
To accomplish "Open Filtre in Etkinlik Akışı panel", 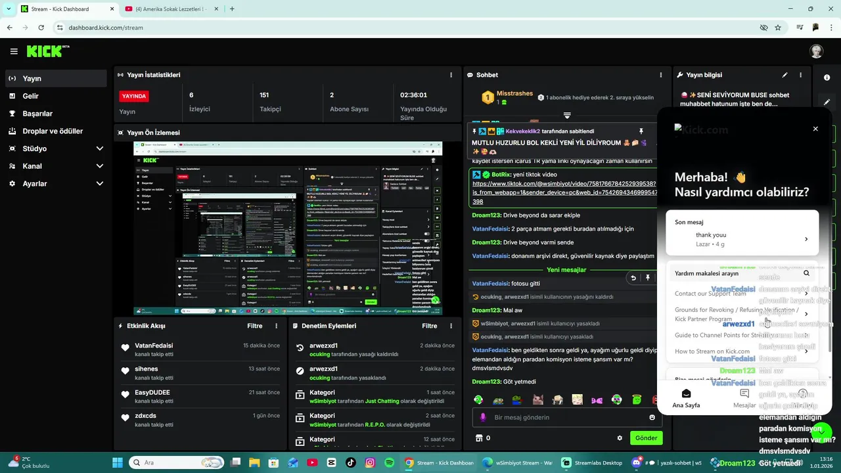I will click(254, 326).
